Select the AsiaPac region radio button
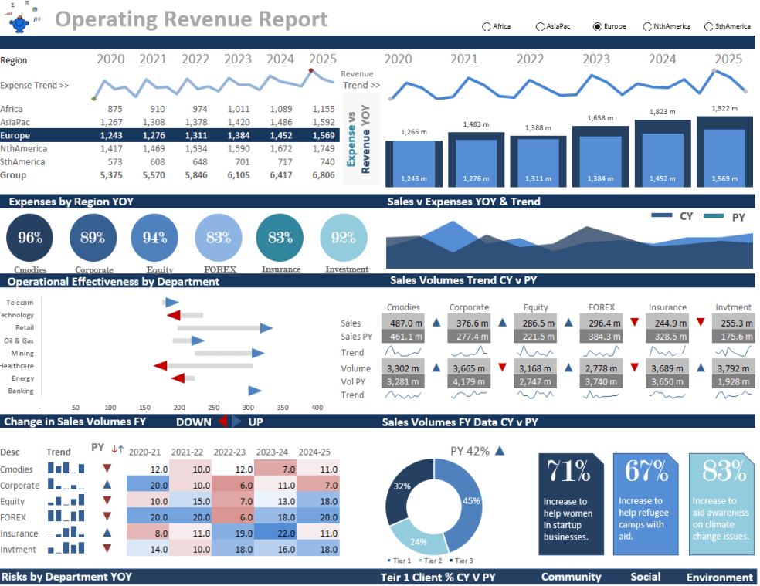This screenshot has height=586, width=760. pyautogui.click(x=540, y=26)
